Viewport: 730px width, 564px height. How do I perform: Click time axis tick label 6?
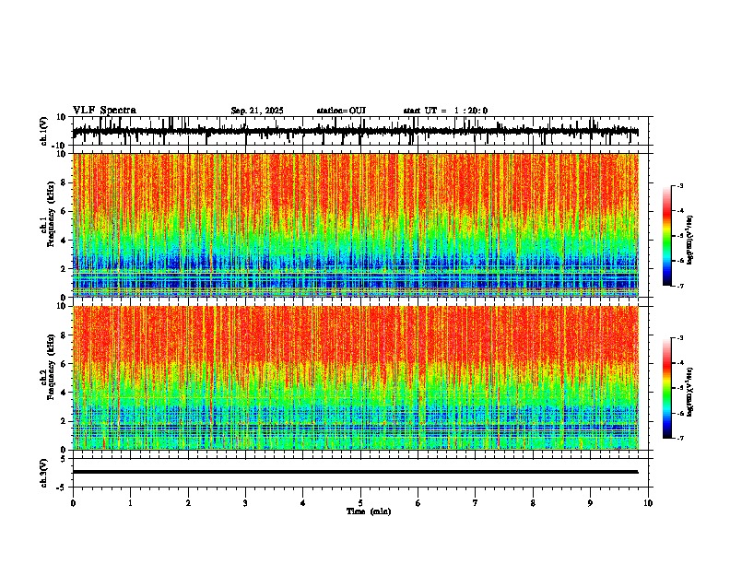pyautogui.click(x=418, y=503)
